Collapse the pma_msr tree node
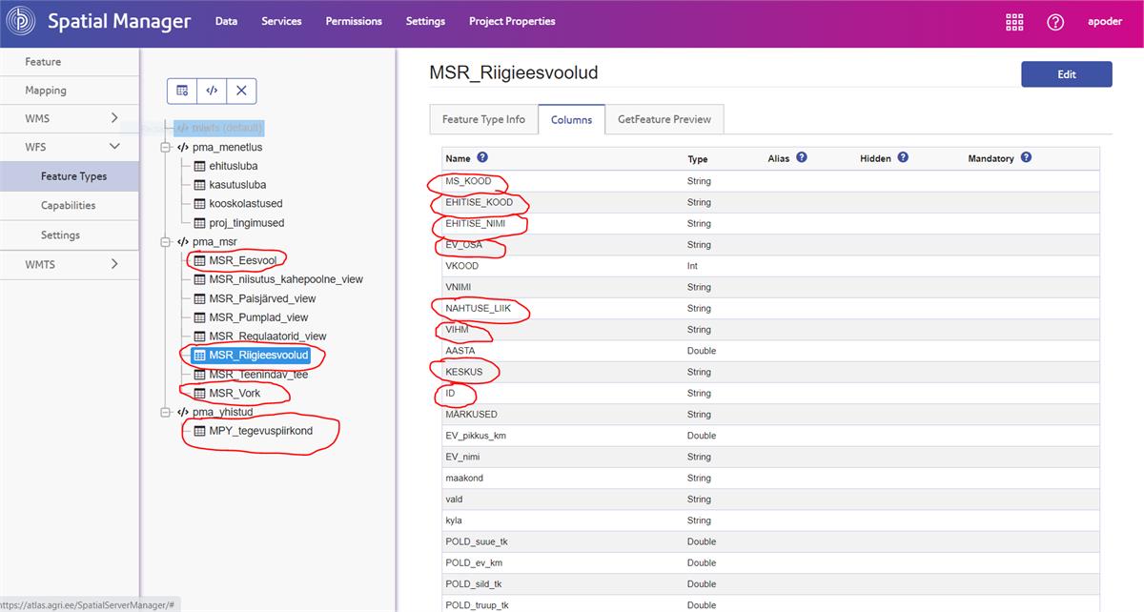Image resolution: width=1144 pixels, height=612 pixels. [x=166, y=242]
